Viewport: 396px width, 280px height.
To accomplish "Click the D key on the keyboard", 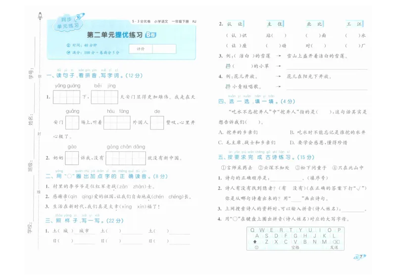I will click(276, 236).
